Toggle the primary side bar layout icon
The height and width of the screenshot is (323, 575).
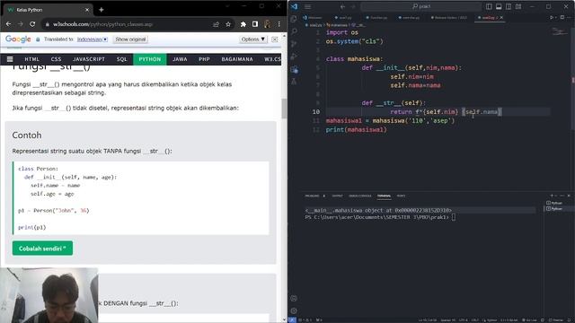pyautogui.click(x=489, y=6)
